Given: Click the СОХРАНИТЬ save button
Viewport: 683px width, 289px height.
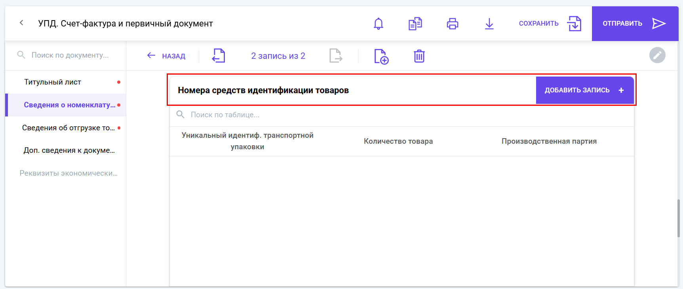Looking at the screenshot, I should (550, 24).
